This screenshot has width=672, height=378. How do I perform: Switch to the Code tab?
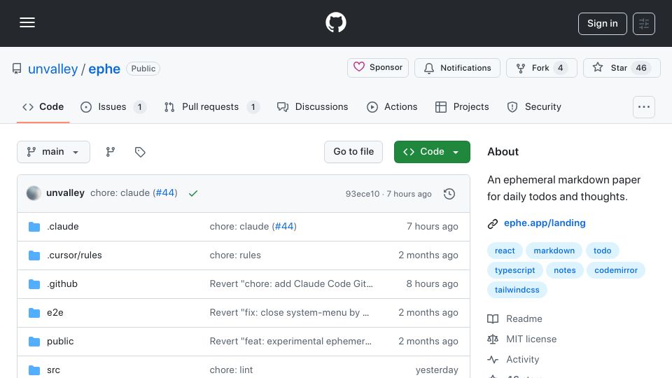43,106
